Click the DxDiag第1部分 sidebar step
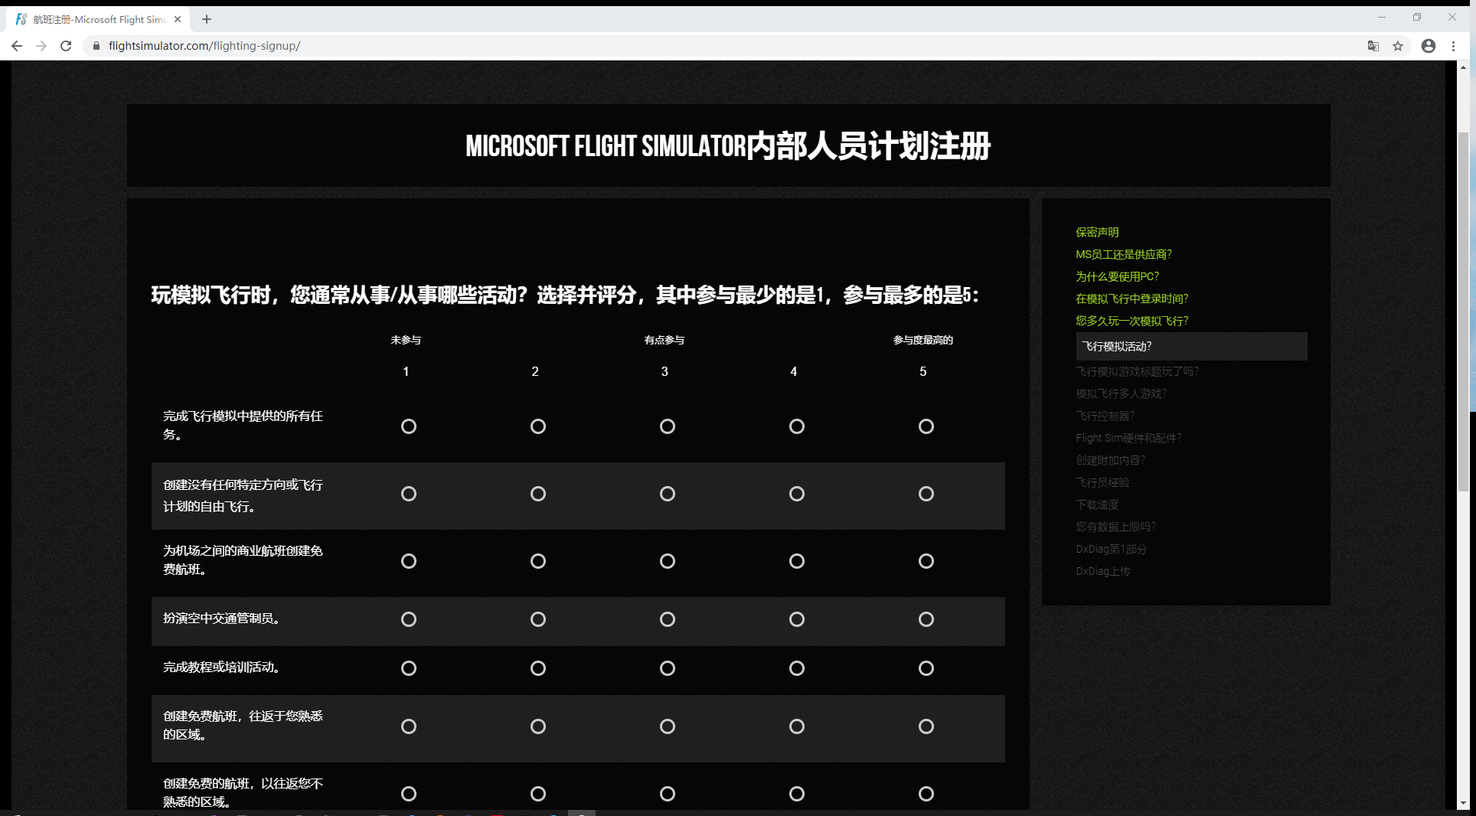1476x816 pixels. click(1111, 549)
